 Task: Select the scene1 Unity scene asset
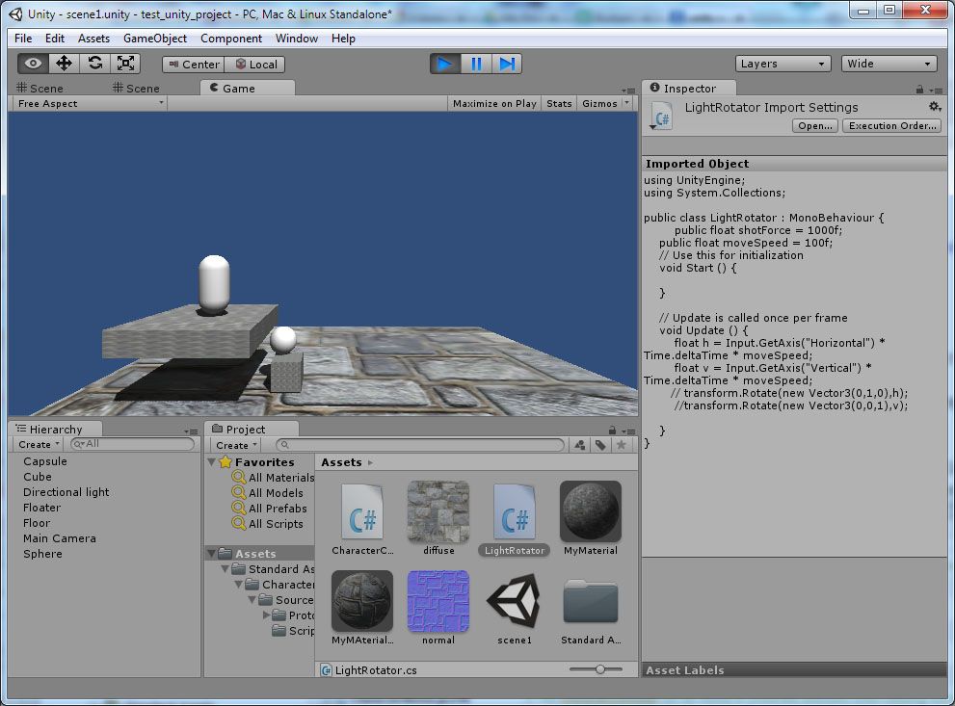[515, 608]
